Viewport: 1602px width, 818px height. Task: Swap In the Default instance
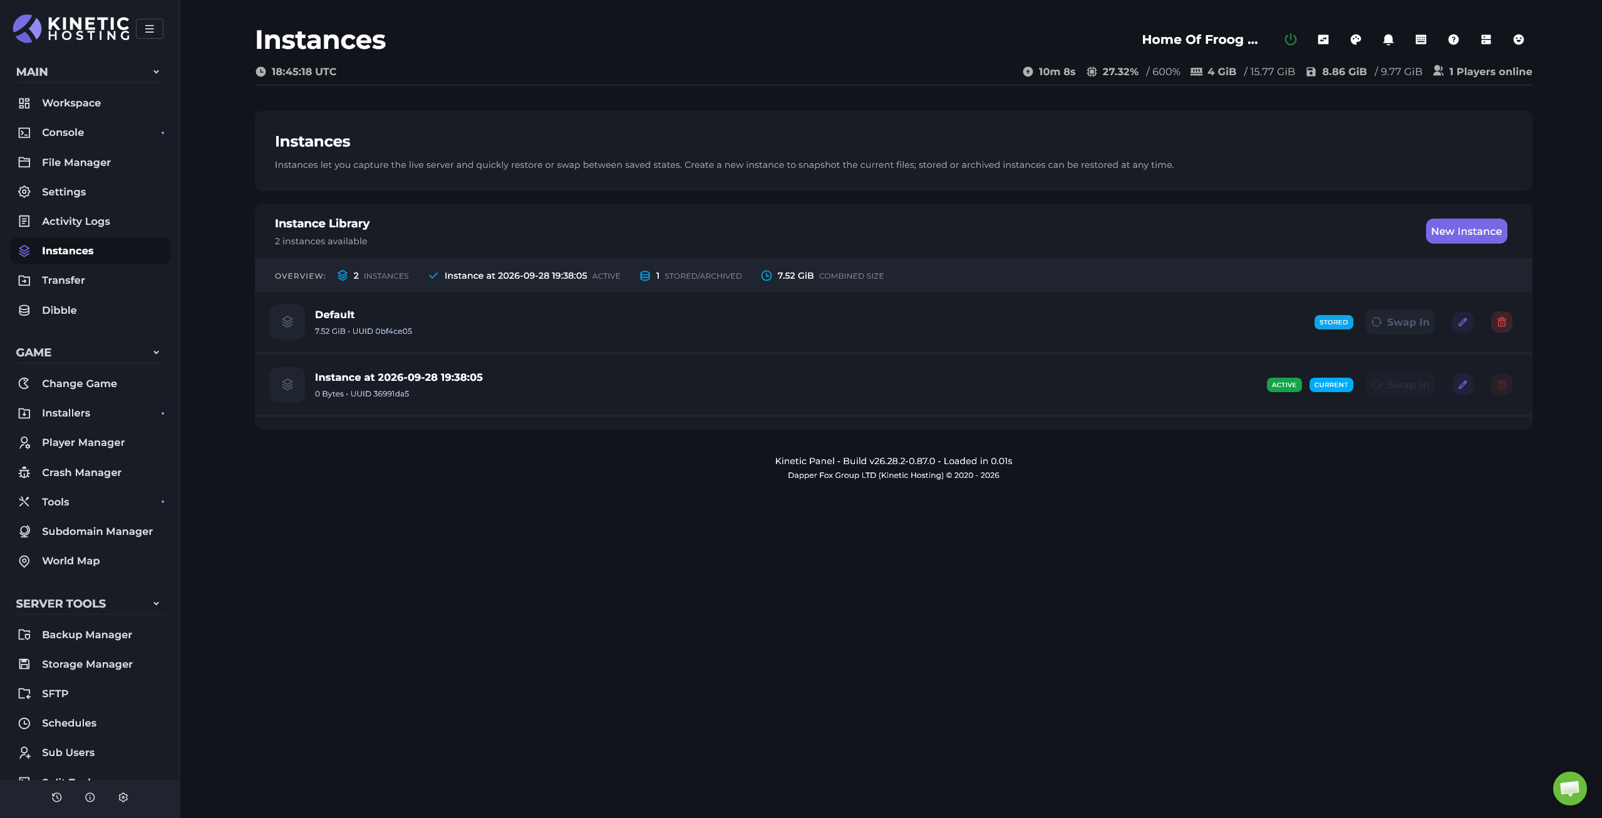coord(1400,322)
